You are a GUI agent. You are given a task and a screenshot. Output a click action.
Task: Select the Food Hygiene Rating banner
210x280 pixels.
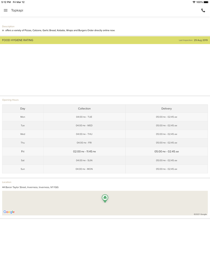(x=105, y=40)
